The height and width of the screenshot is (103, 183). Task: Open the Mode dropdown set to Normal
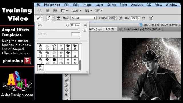coord(83,18)
